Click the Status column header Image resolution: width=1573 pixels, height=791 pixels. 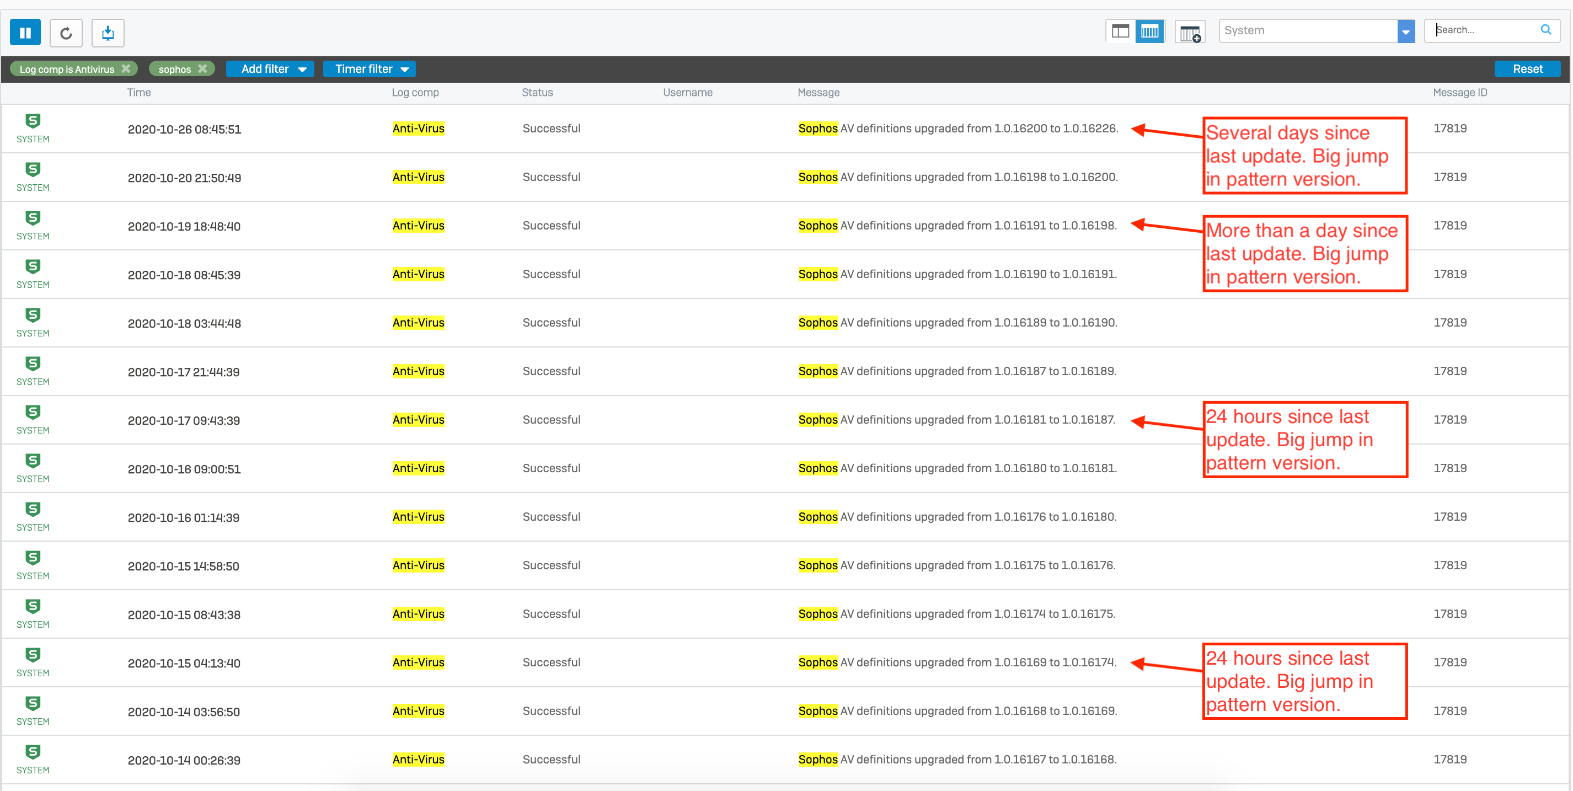(537, 92)
